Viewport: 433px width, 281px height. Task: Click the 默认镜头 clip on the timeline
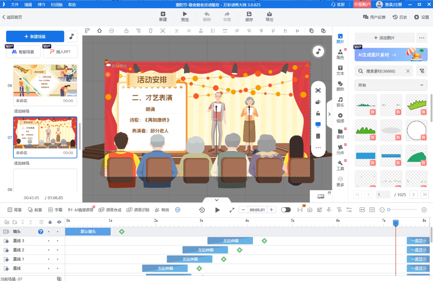[x=88, y=232]
